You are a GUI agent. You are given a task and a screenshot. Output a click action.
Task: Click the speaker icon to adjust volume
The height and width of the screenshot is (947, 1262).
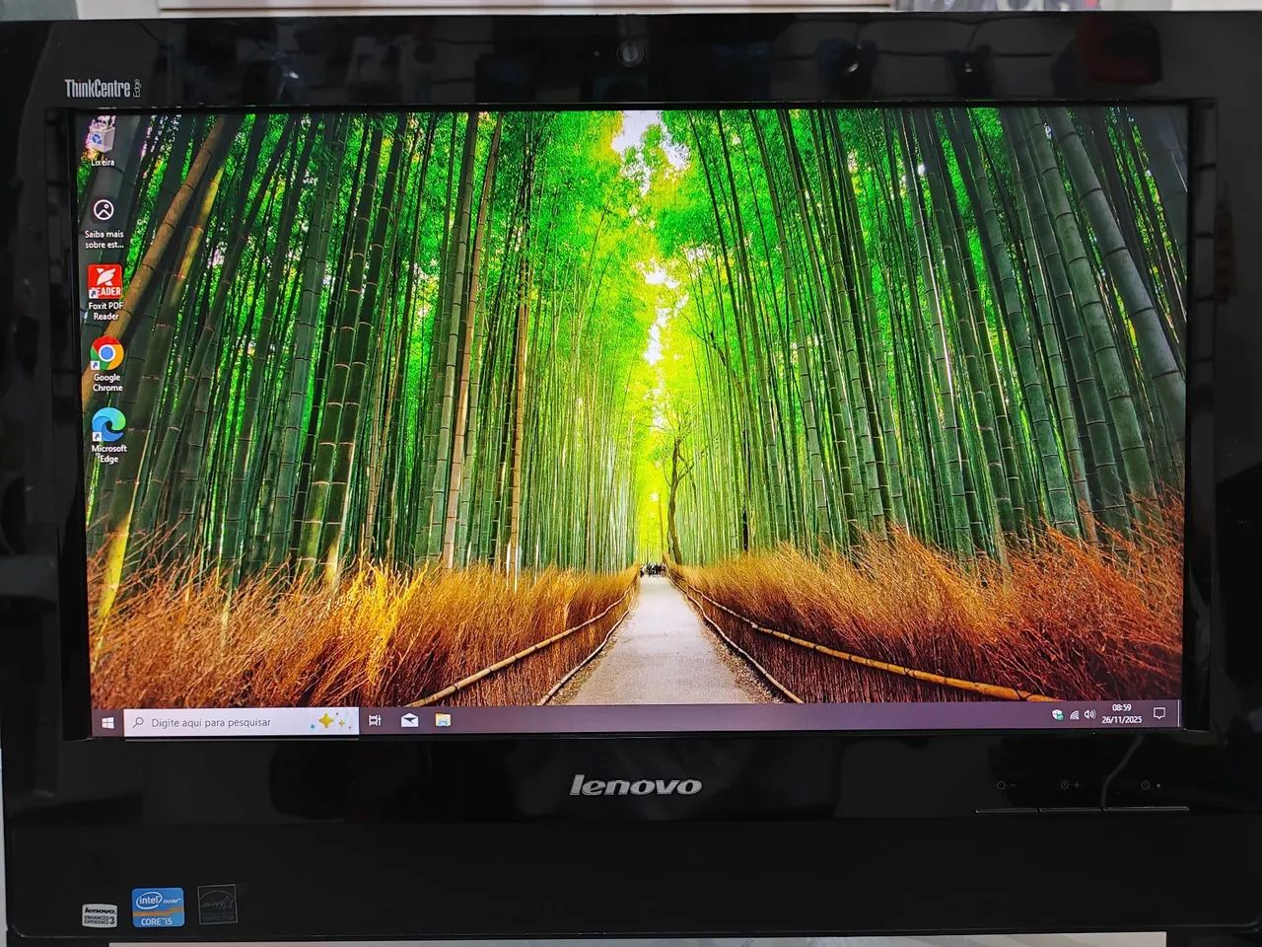1088,716
